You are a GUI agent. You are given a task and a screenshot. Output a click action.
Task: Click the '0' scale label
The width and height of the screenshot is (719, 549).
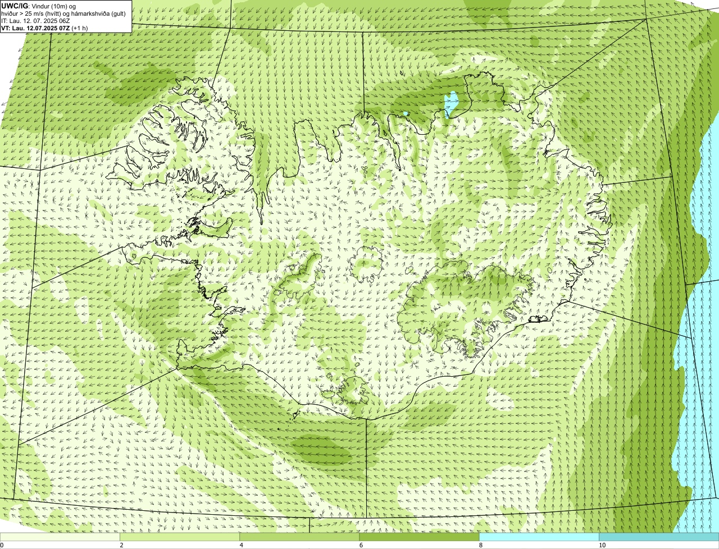[x=2, y=545]
